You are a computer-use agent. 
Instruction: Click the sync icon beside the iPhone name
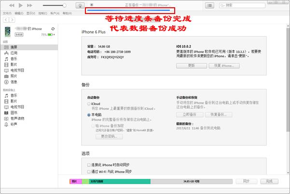[53, 29]
